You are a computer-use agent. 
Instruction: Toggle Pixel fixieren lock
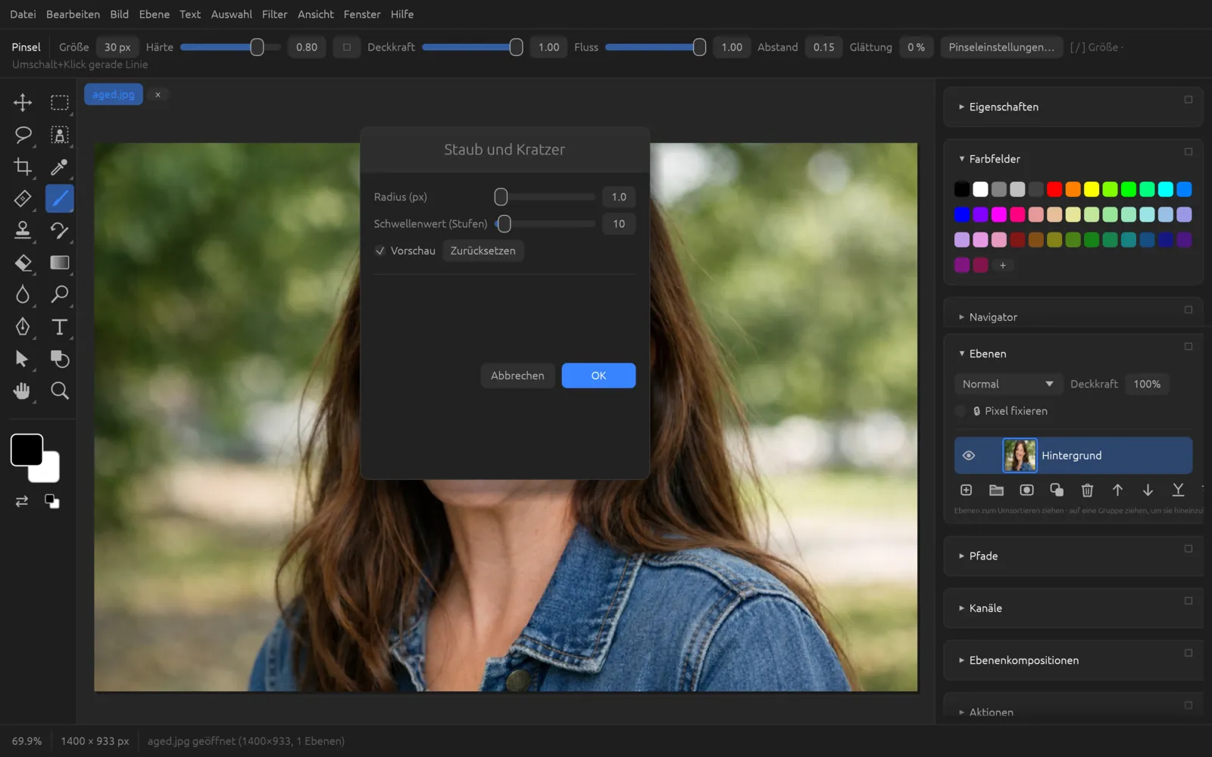(x=961, y=411)
